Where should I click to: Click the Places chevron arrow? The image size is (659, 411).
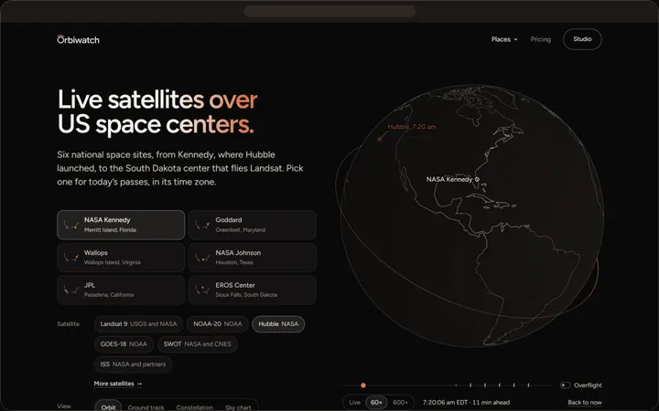[x=515, y=39]
